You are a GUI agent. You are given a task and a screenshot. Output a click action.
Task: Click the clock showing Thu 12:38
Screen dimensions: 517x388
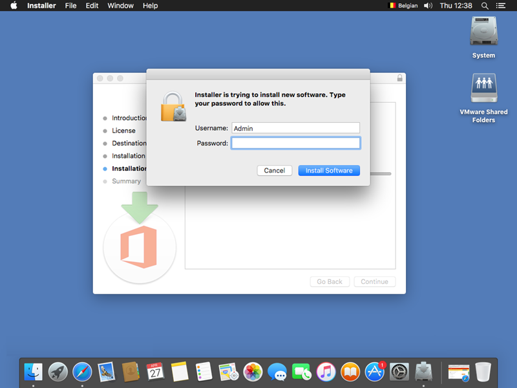tap(456, 6)
